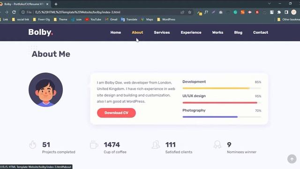This screenshot has height=169, width=300.
Task: Open the pencil-note extension icon
Action: point(200,13)
